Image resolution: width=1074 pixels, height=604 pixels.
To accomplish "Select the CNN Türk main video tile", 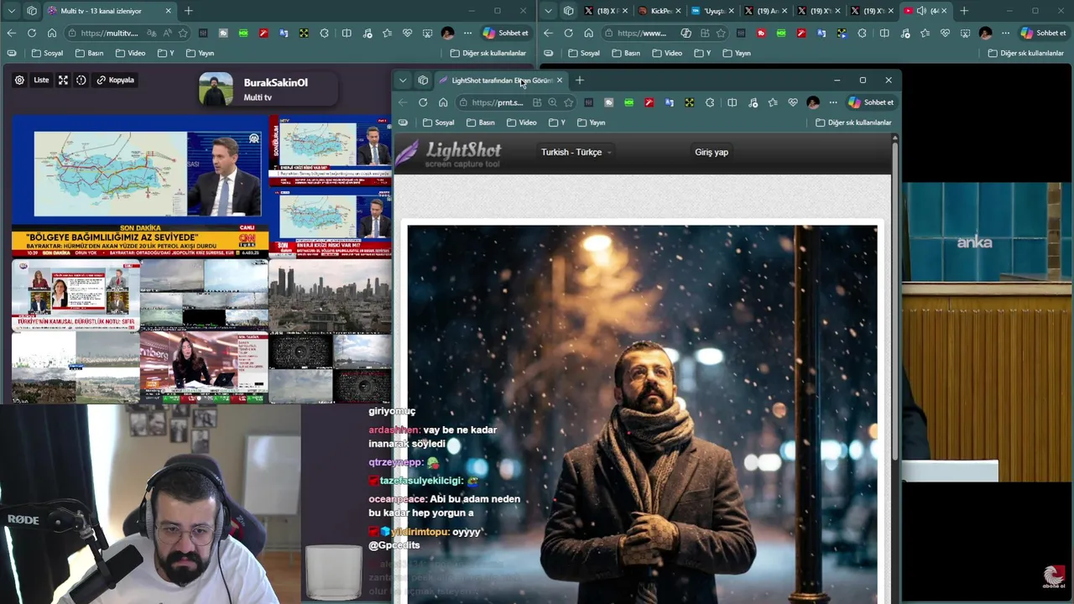I will click(140, 186).
